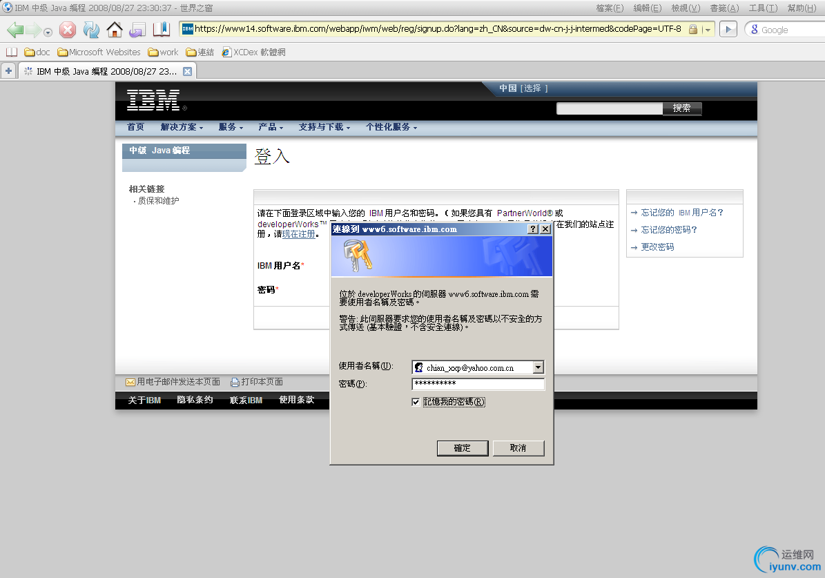The height and width of the screenshot is (578, 825).
Task: Open the bookmarks book icon in toolbar
Action: pyautogui.click(x=161, y=30)
